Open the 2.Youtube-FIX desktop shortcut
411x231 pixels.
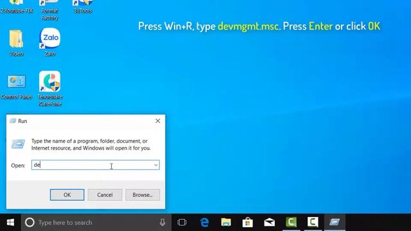(16, 7)
